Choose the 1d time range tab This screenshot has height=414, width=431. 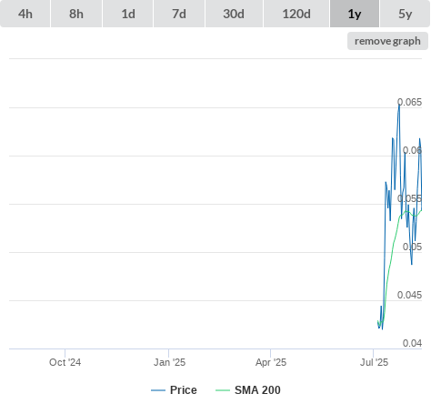point(128,14)
